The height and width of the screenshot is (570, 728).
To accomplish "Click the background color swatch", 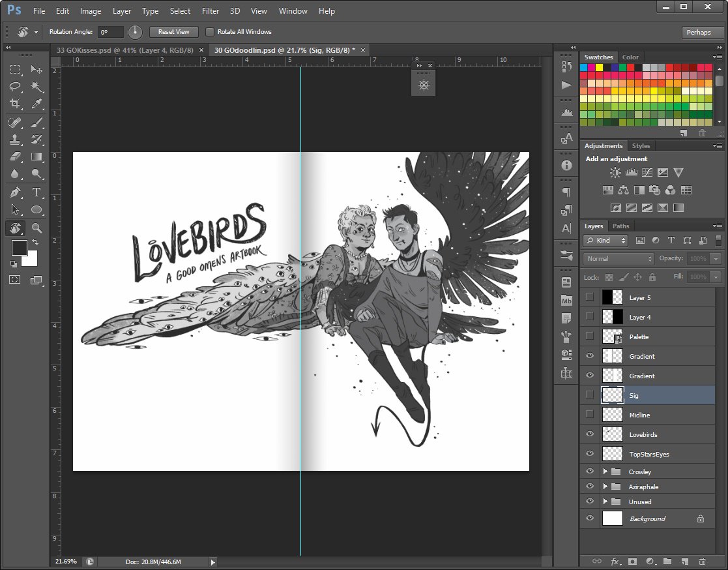I will [31, 259].
